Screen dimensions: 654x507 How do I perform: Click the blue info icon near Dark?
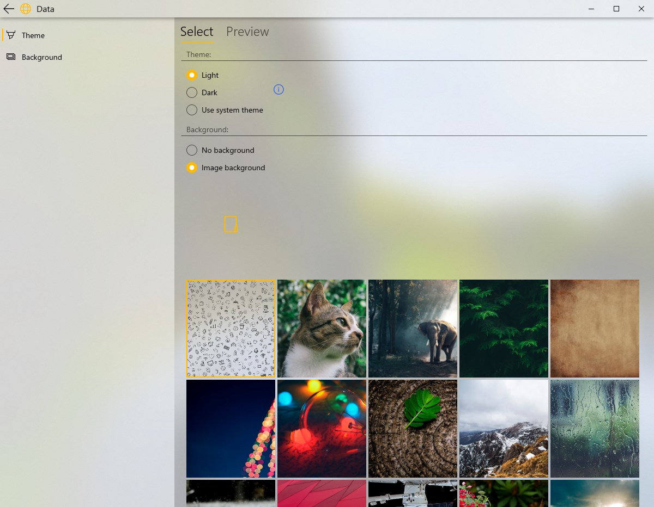(278, 89)
